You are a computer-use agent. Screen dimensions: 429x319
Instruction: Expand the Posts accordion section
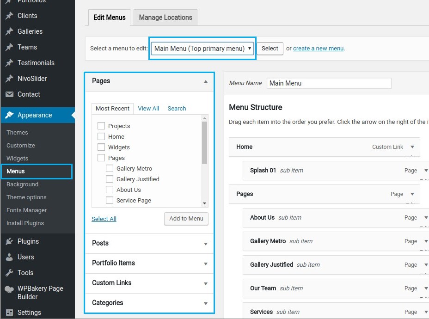tap(149, 243)
